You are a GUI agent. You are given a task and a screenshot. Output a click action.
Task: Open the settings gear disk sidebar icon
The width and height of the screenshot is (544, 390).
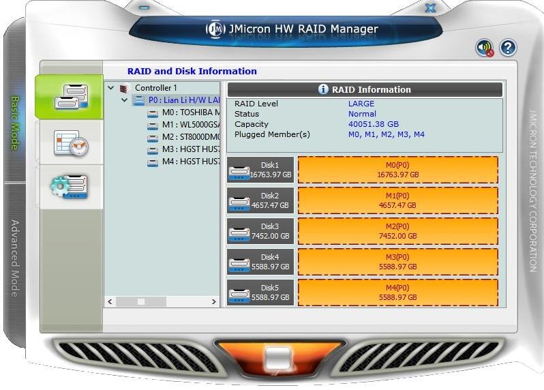[69, 187]
